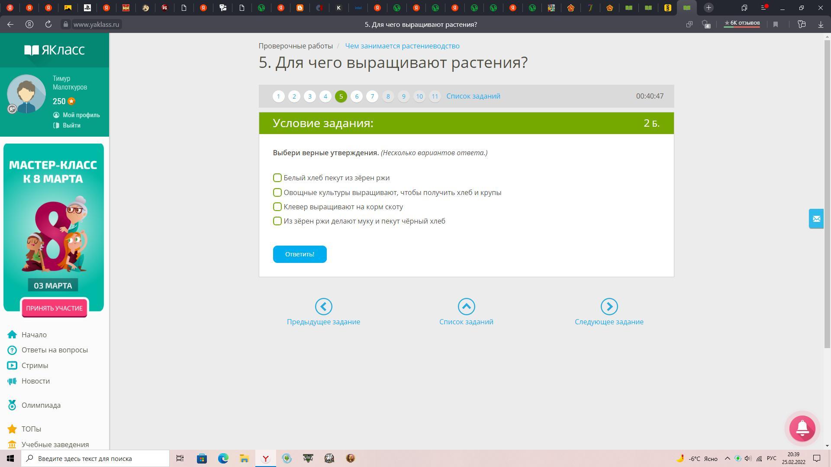The width and height of the screenshot is (831, 467).
Task: Open the blue envelope feedback tab
Action: coord(816,219)
